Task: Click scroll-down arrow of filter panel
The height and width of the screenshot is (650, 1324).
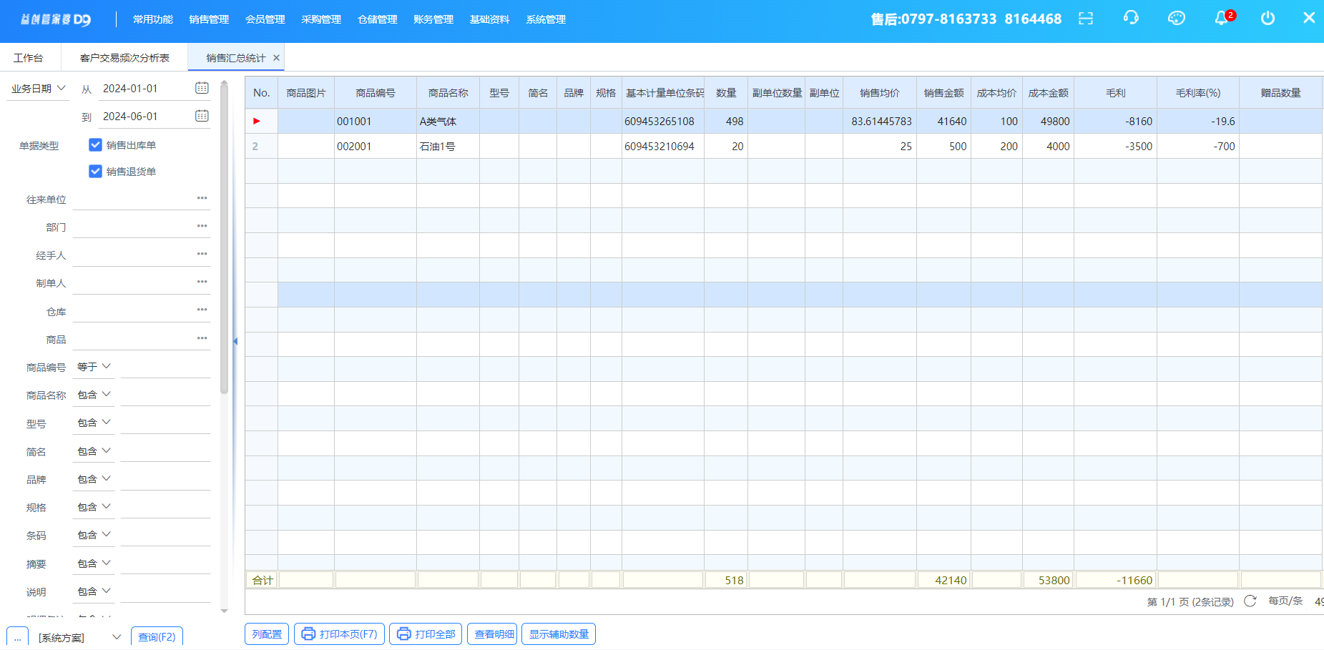Action: click(x=224, y=611)
